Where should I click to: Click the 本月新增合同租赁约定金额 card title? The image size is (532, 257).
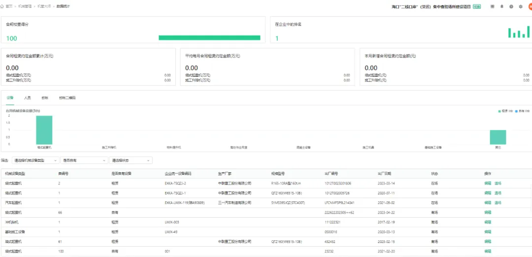390,56
